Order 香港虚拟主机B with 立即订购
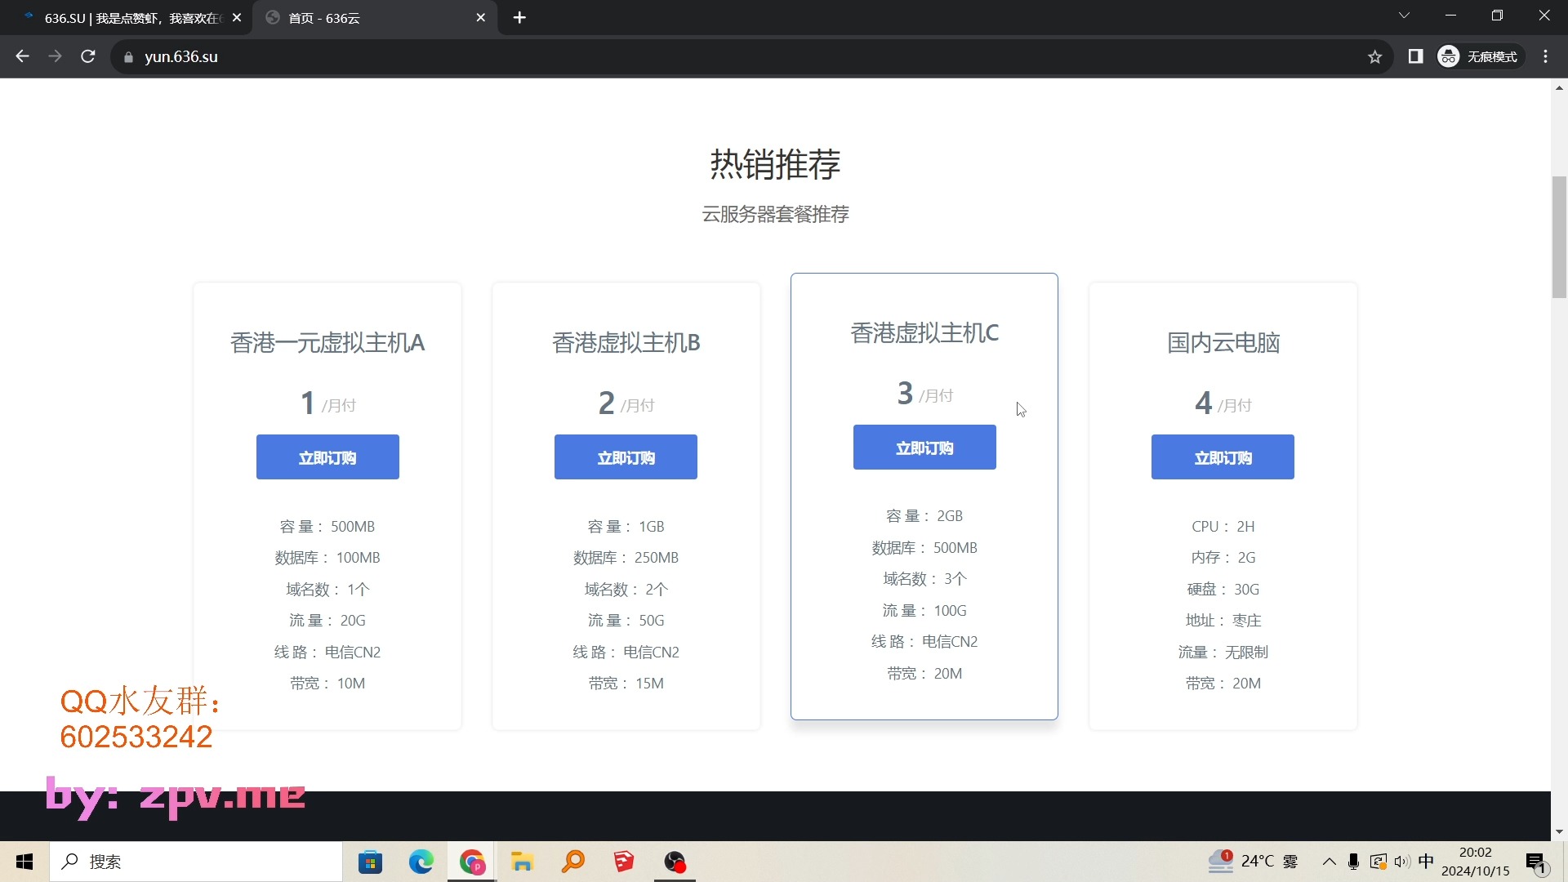The height and width of the screenshot is (882, 1568). click(626, 457)
